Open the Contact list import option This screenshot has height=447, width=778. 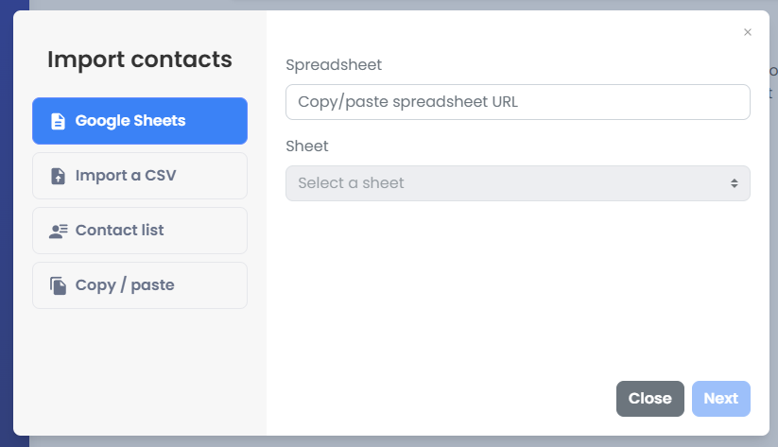140,231
